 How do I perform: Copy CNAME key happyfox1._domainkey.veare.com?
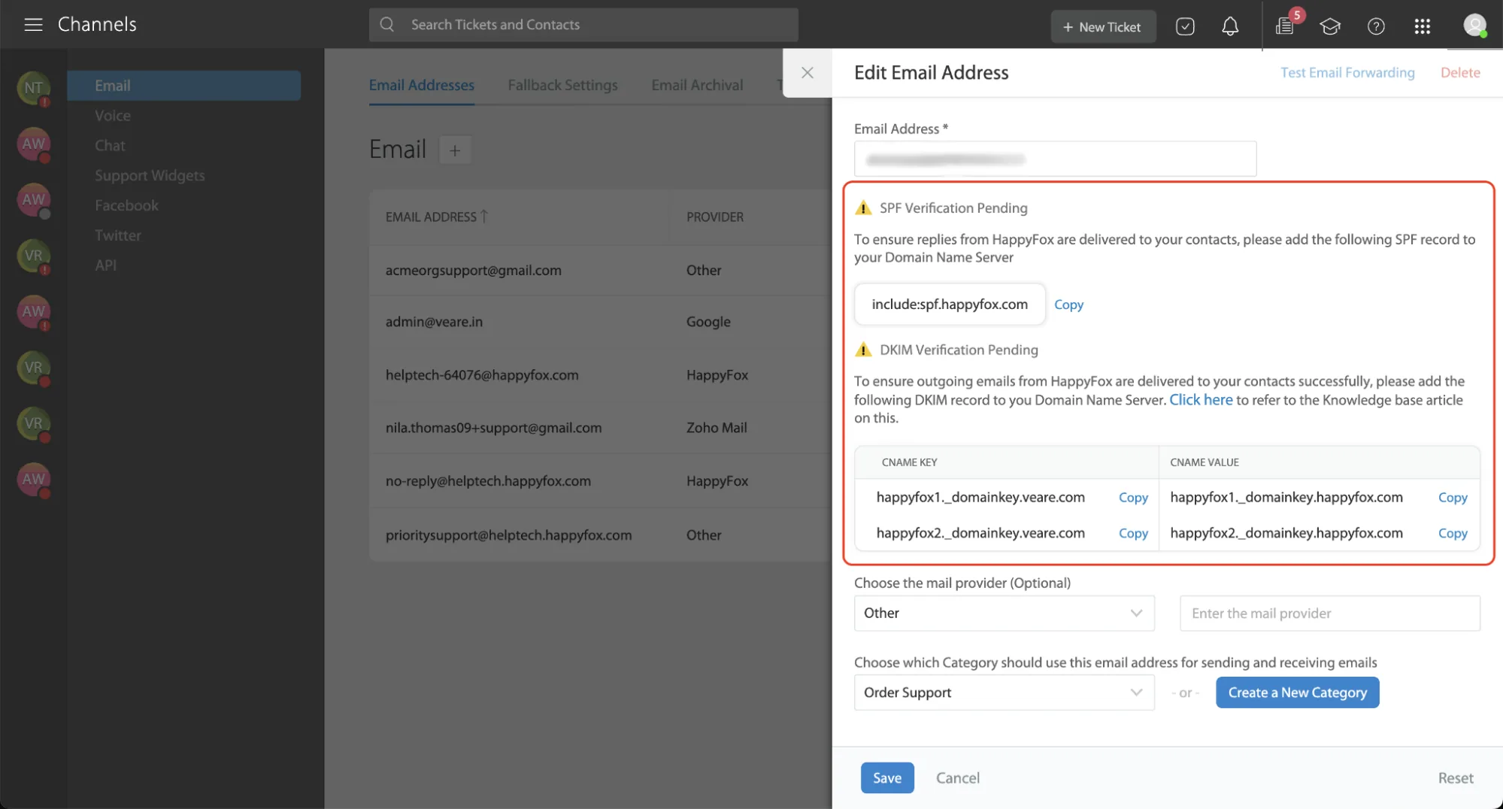pyautogui.click(x=1133, y=498)
